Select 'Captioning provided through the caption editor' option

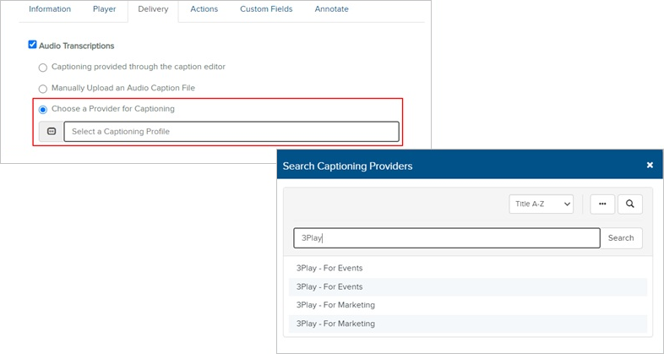[x=43, y=67]
